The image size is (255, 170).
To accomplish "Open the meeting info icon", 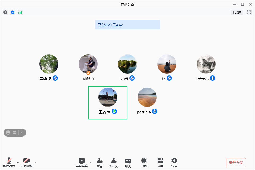I will click(x=5, y=12).
